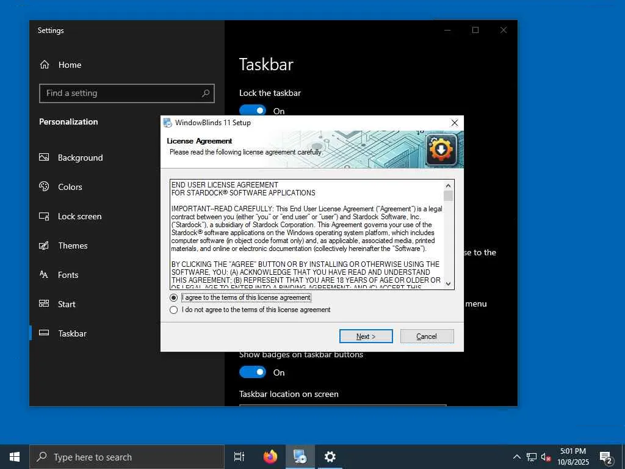This screenshot has width=625, height=469.
Task: Click the Fonts icon in sidebar
Action: point(44,274)
